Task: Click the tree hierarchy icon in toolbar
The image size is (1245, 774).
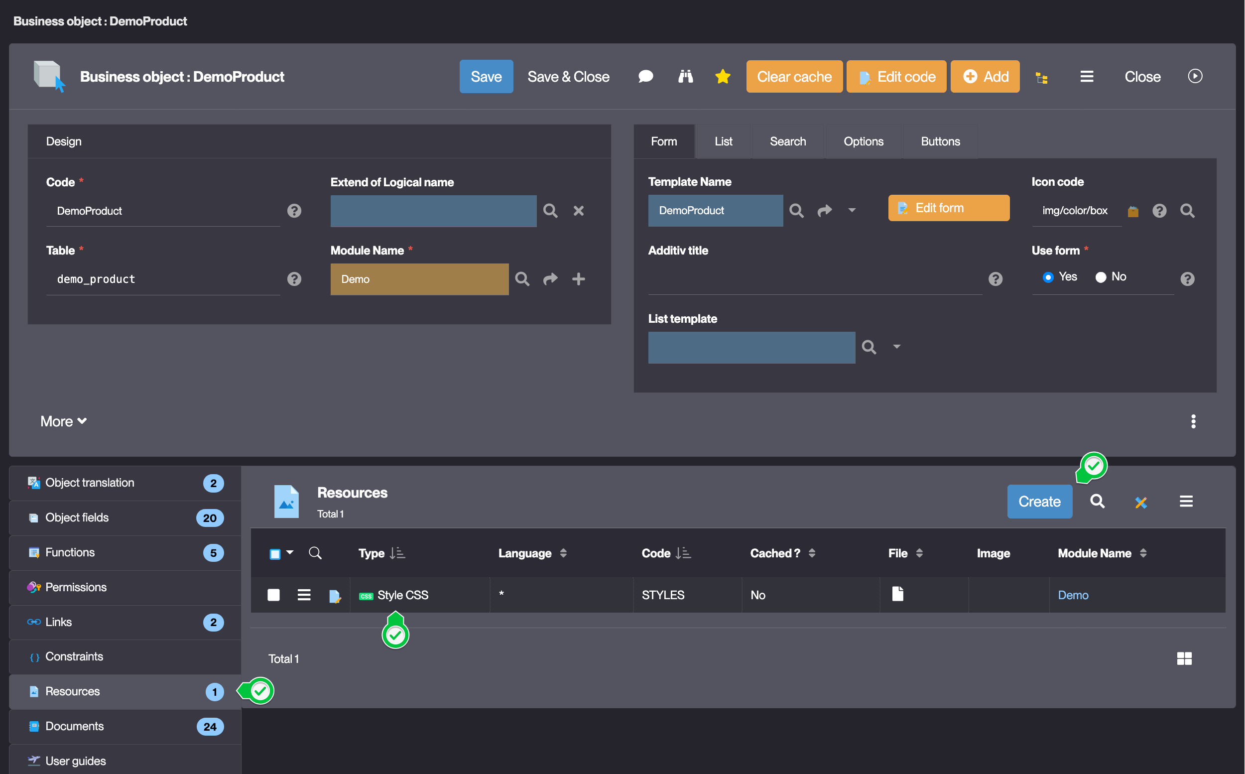Action: click(x=1041, y=78)
